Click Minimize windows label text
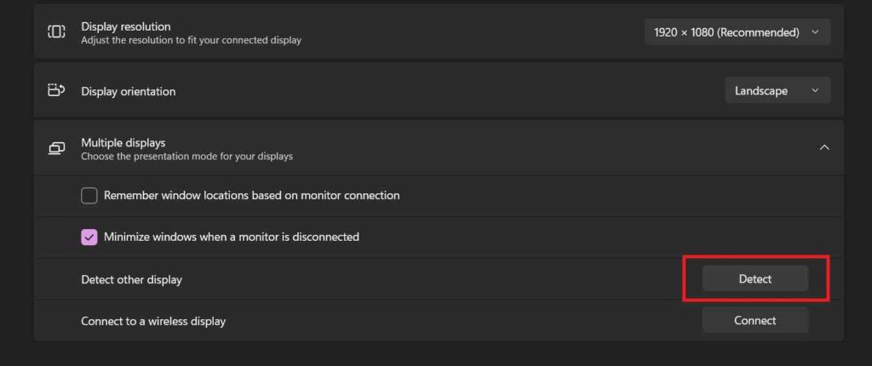 232,237
